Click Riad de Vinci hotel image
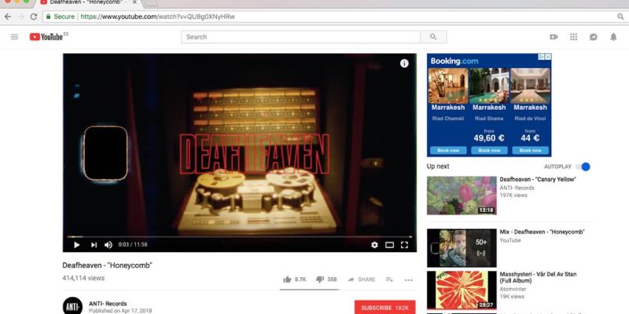The width and height of the screenshot is (629, 314). [530, 86]
